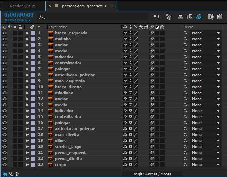227x177 pixels.
Task: Expand the braco_esquerdo layer properties
Action: click(x=27, y=33)
